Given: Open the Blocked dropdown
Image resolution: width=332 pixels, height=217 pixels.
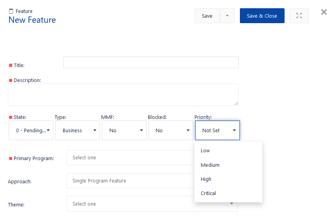Looking at the screenshot, I should [171, 130].
